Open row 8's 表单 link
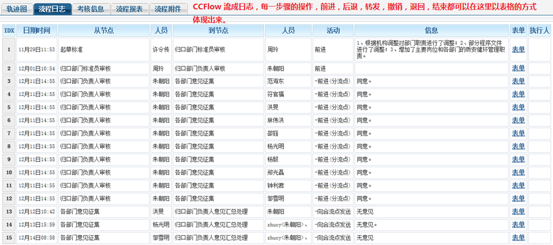The height and width of the screenshot is (245, 553). [x=518, y=146]
